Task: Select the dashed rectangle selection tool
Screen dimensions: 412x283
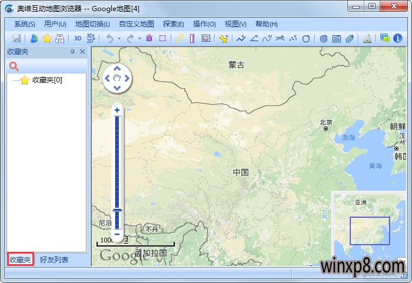Action: coord(162,38)
